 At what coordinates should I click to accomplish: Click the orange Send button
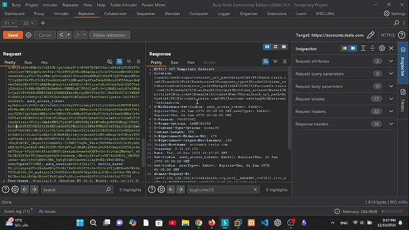point(13,35)
